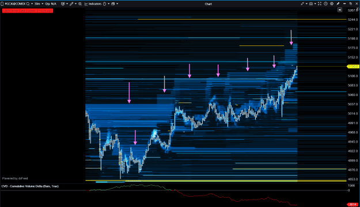Click the 5083.0 price axis label
Viewport: 360px width, 207px height.
tap(353, 85)
